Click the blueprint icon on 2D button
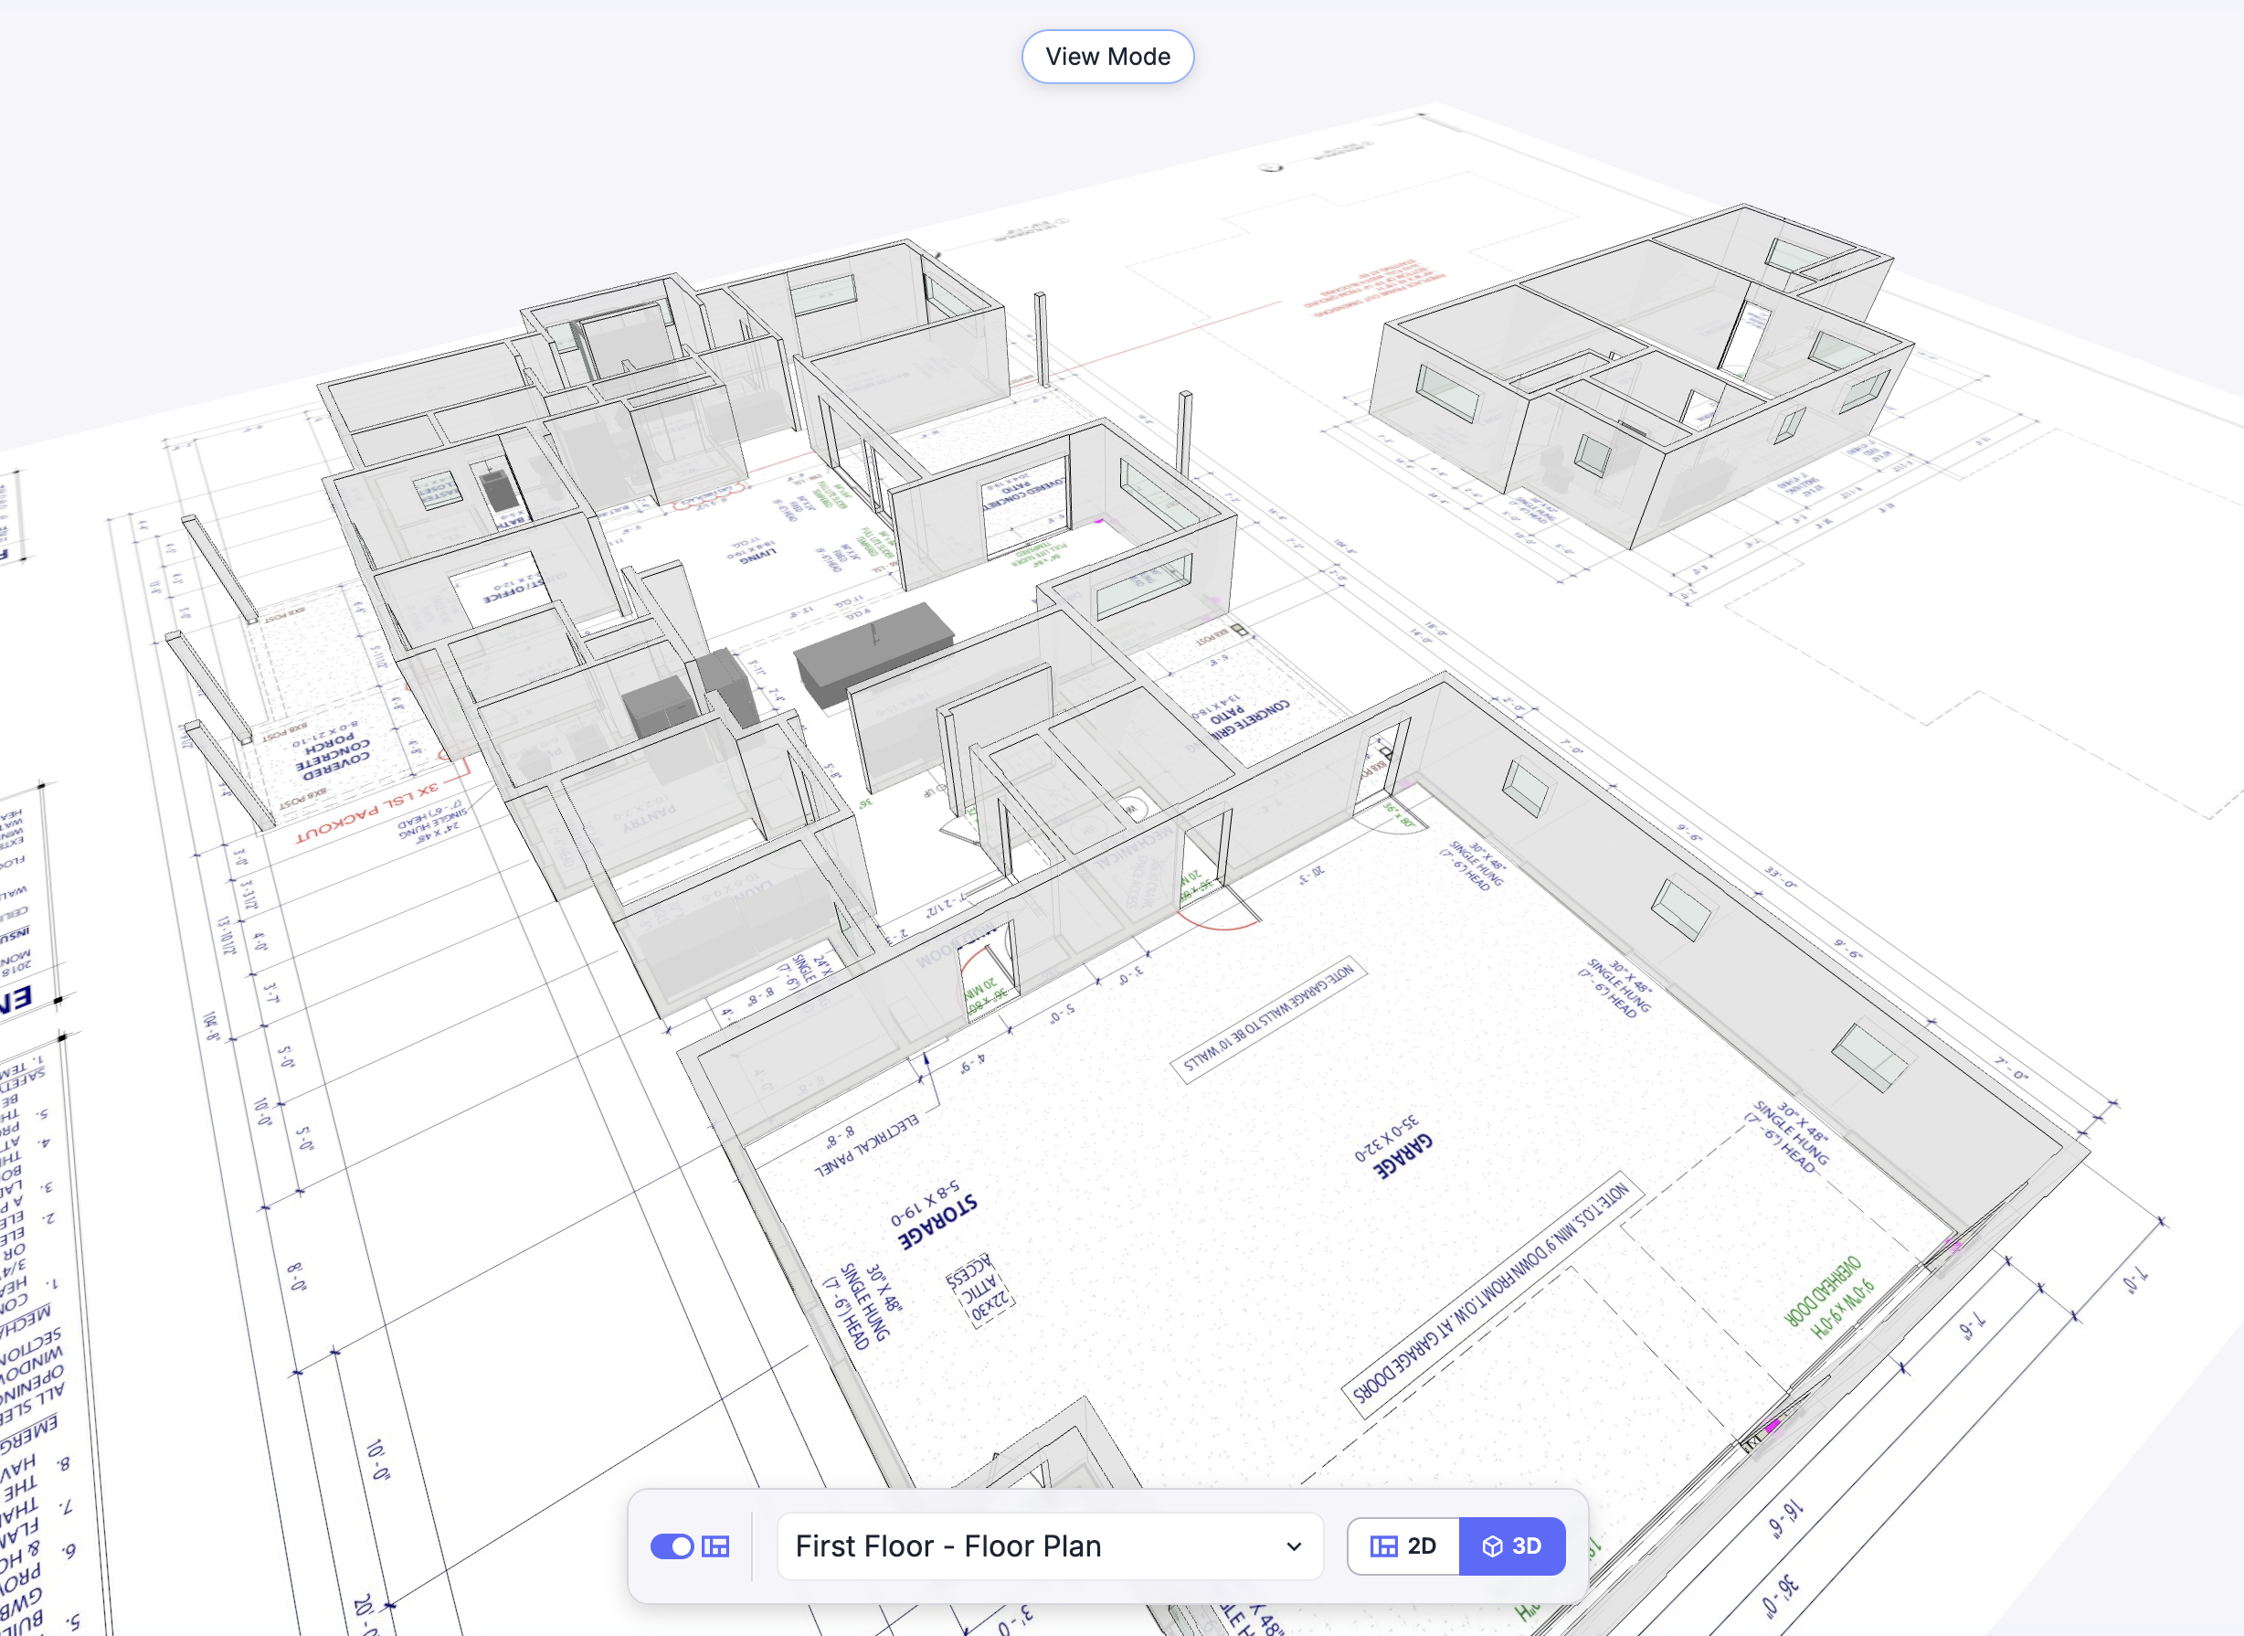This screenshot has width=2244, height=1636. (x=1382, y=1546)
